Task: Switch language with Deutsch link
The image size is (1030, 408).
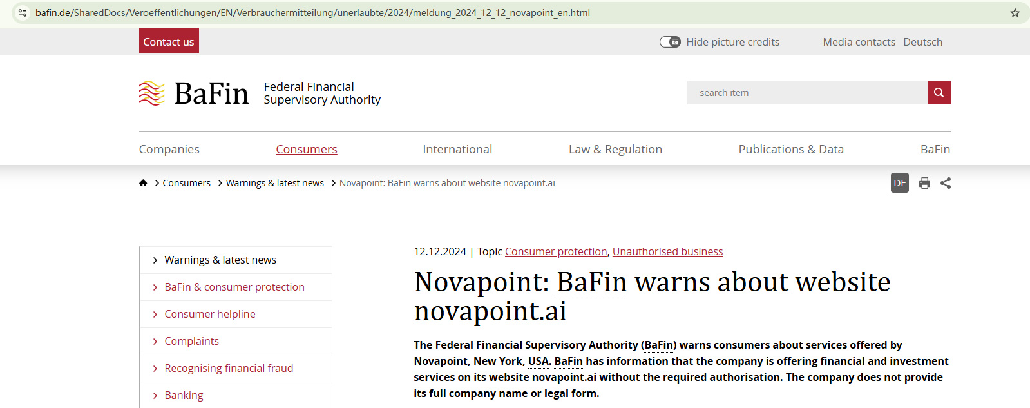Action: (x=923, y=42)
